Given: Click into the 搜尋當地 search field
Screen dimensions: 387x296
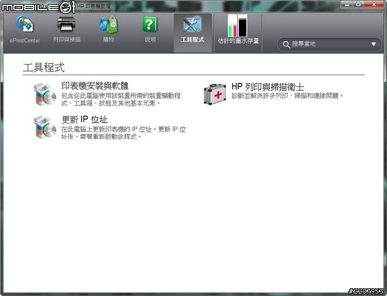Looking at the screenshot, I should [330, 45].
